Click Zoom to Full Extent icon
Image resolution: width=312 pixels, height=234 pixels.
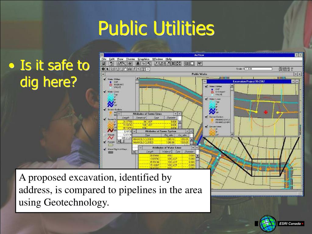157,63
